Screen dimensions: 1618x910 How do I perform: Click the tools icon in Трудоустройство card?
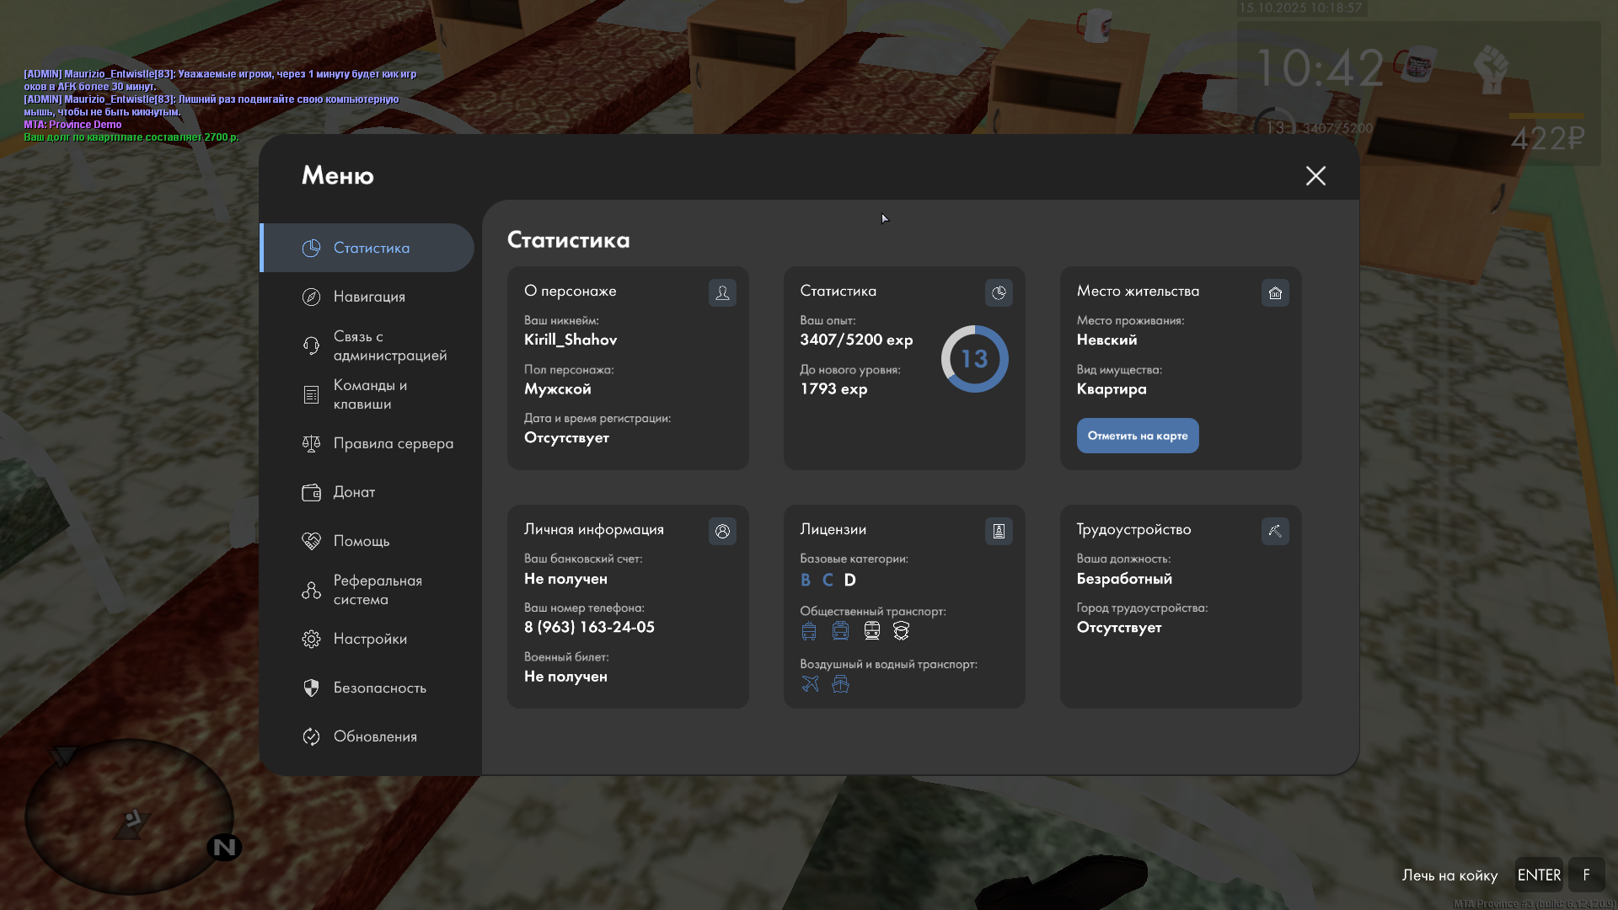coord(1275,531)
